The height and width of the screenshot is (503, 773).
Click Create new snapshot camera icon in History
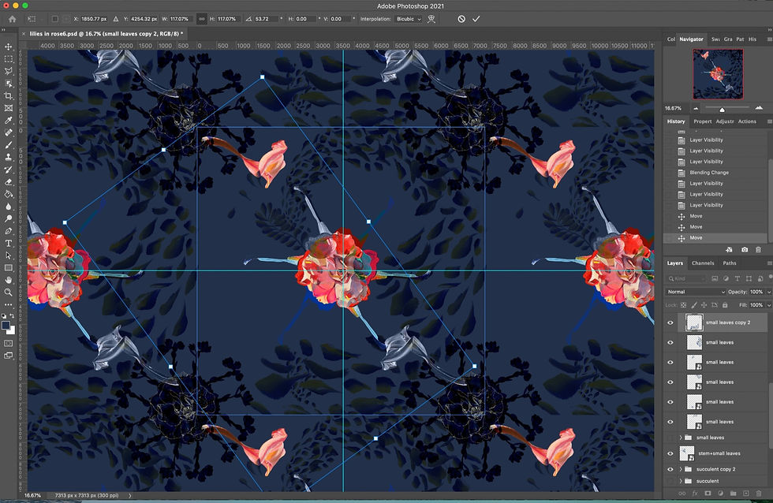pyautogui.click(x=745, y=250)
